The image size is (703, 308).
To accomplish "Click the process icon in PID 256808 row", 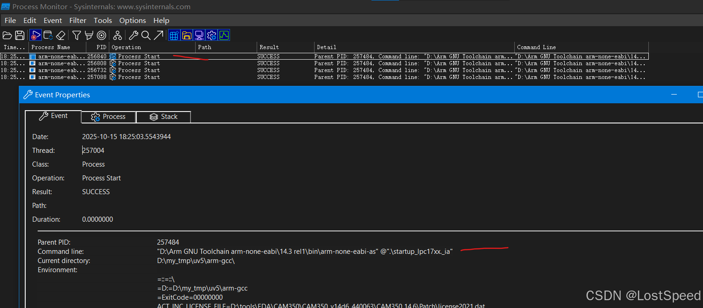I will [33, 63].
